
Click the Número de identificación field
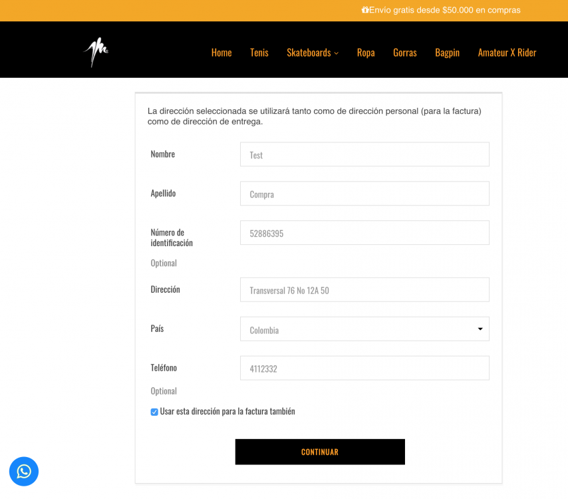click(x=364, y=232)
